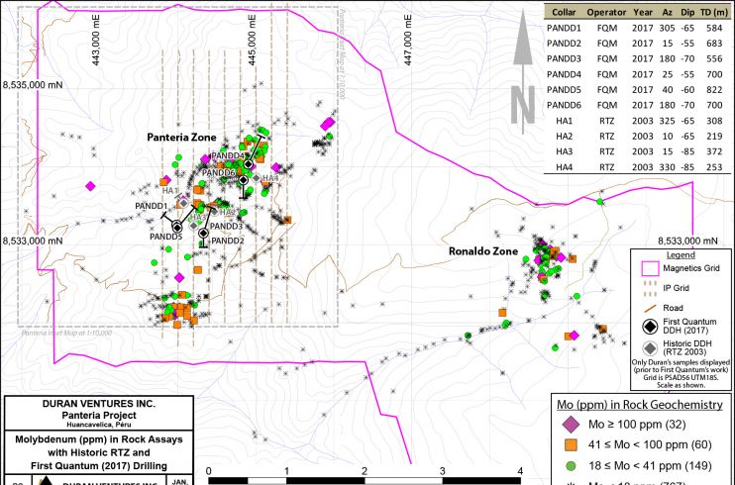This screenshot has width=735, height=485.
Task: Click the purple diamond Mo ≥ 100 ppm legend icon
Action: click(571, 425)
